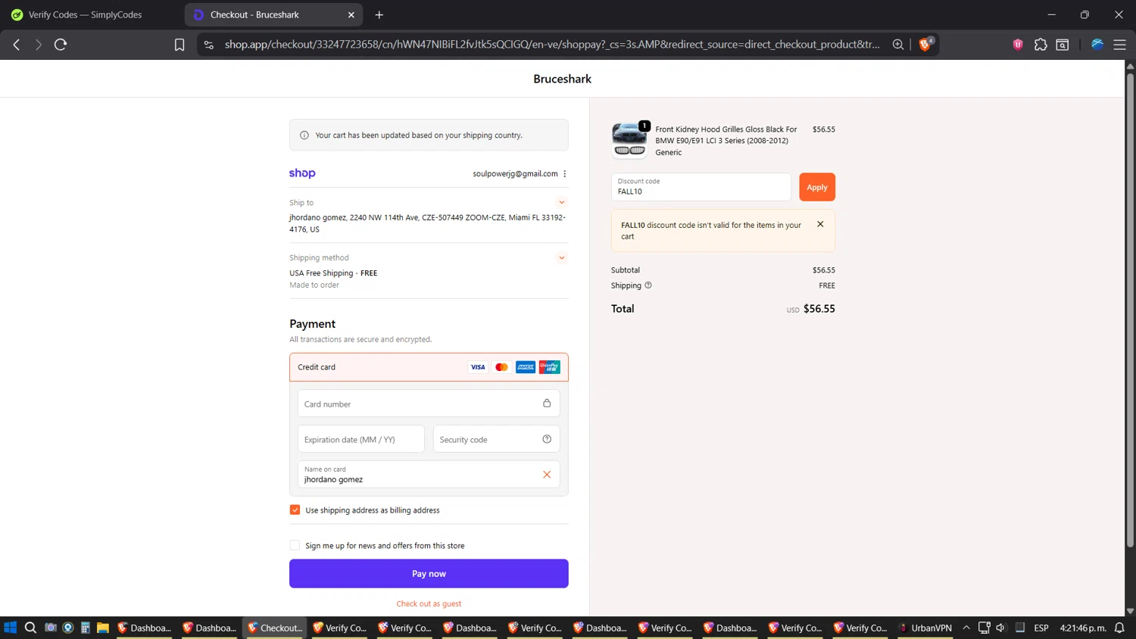
Task: Open UrbanVPN from the taskbar
Action: (x=925, y=628)
